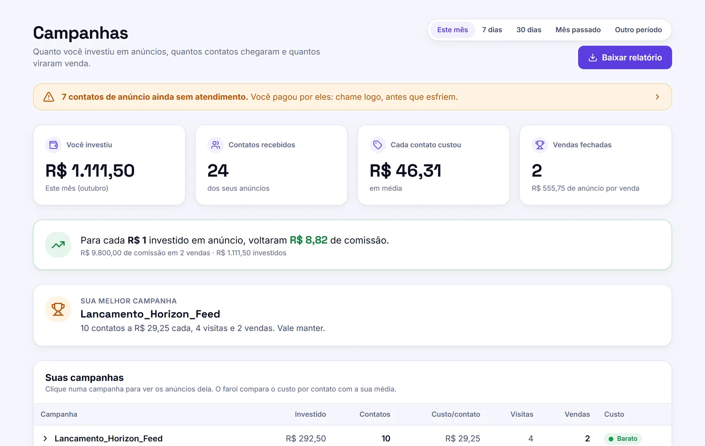This screenshot has width=705, height=446.
Task: Switch to the '7 dias' period
Action: (x=492, y=30)
